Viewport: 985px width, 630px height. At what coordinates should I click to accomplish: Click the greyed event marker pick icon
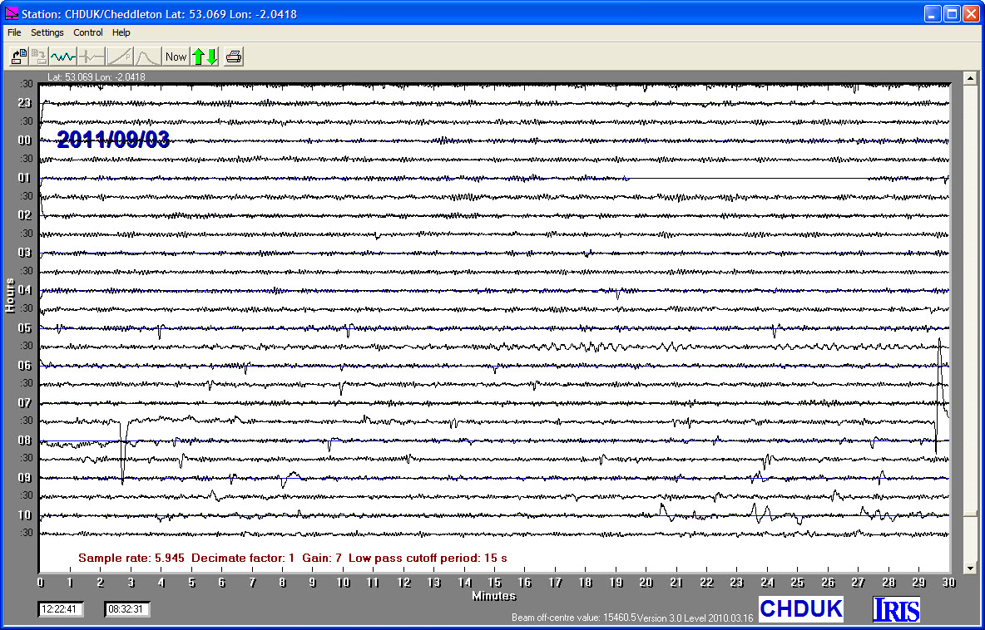click(92, 57)
